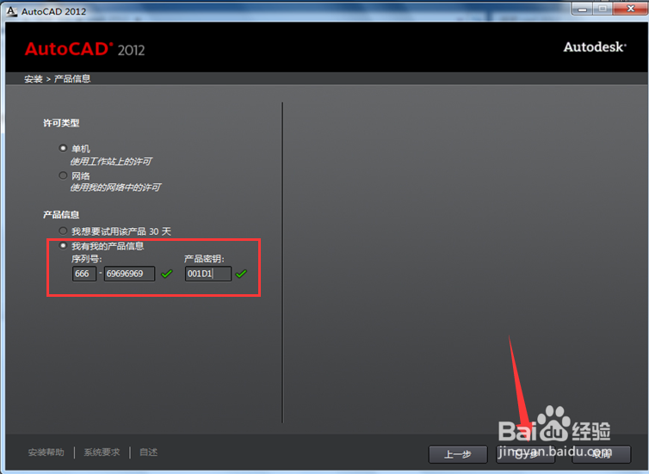This screenshot has height=474, width=649.
Task: Select the 单机 standalone license radio button
Action: pos(63,148)
